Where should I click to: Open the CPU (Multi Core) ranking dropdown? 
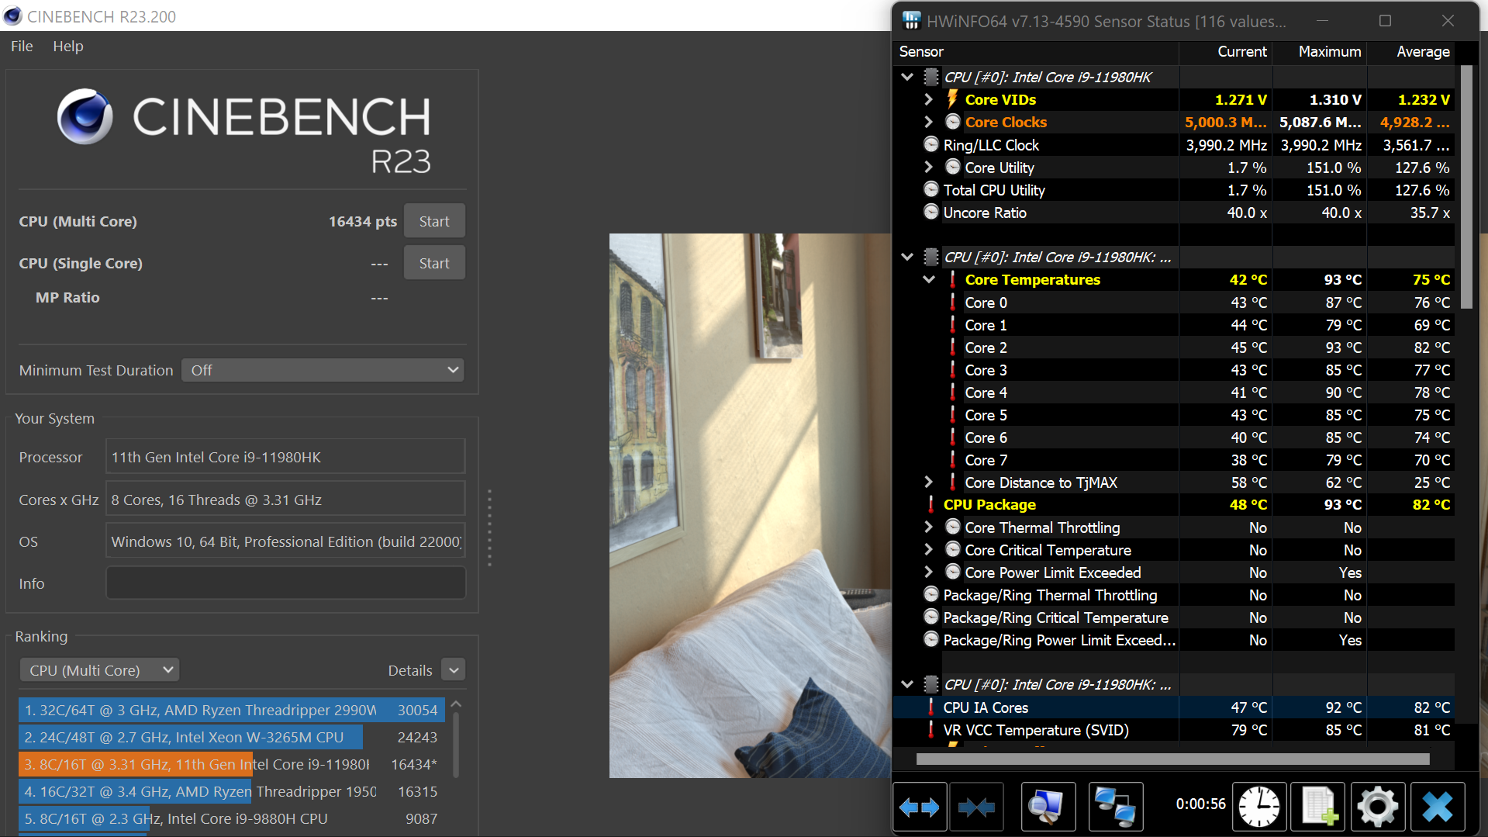click(99, 669)
